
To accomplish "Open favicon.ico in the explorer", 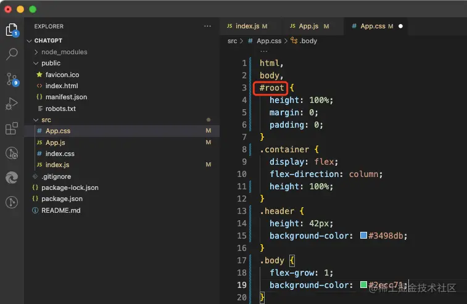I will [62, 75].
